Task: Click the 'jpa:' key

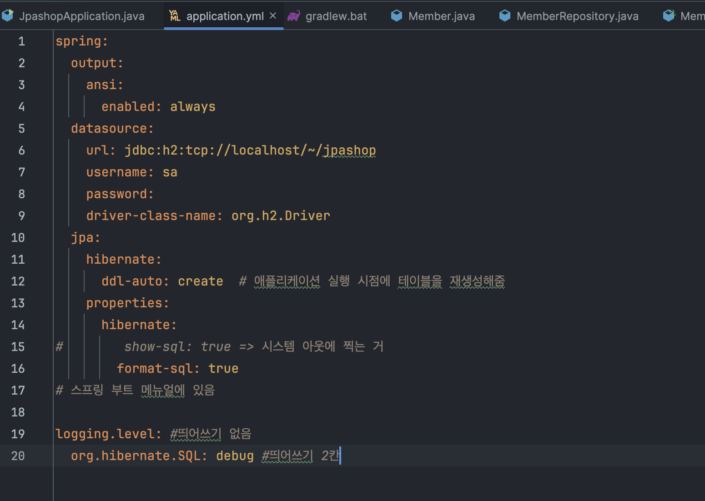Action: [x=86, y=238]
